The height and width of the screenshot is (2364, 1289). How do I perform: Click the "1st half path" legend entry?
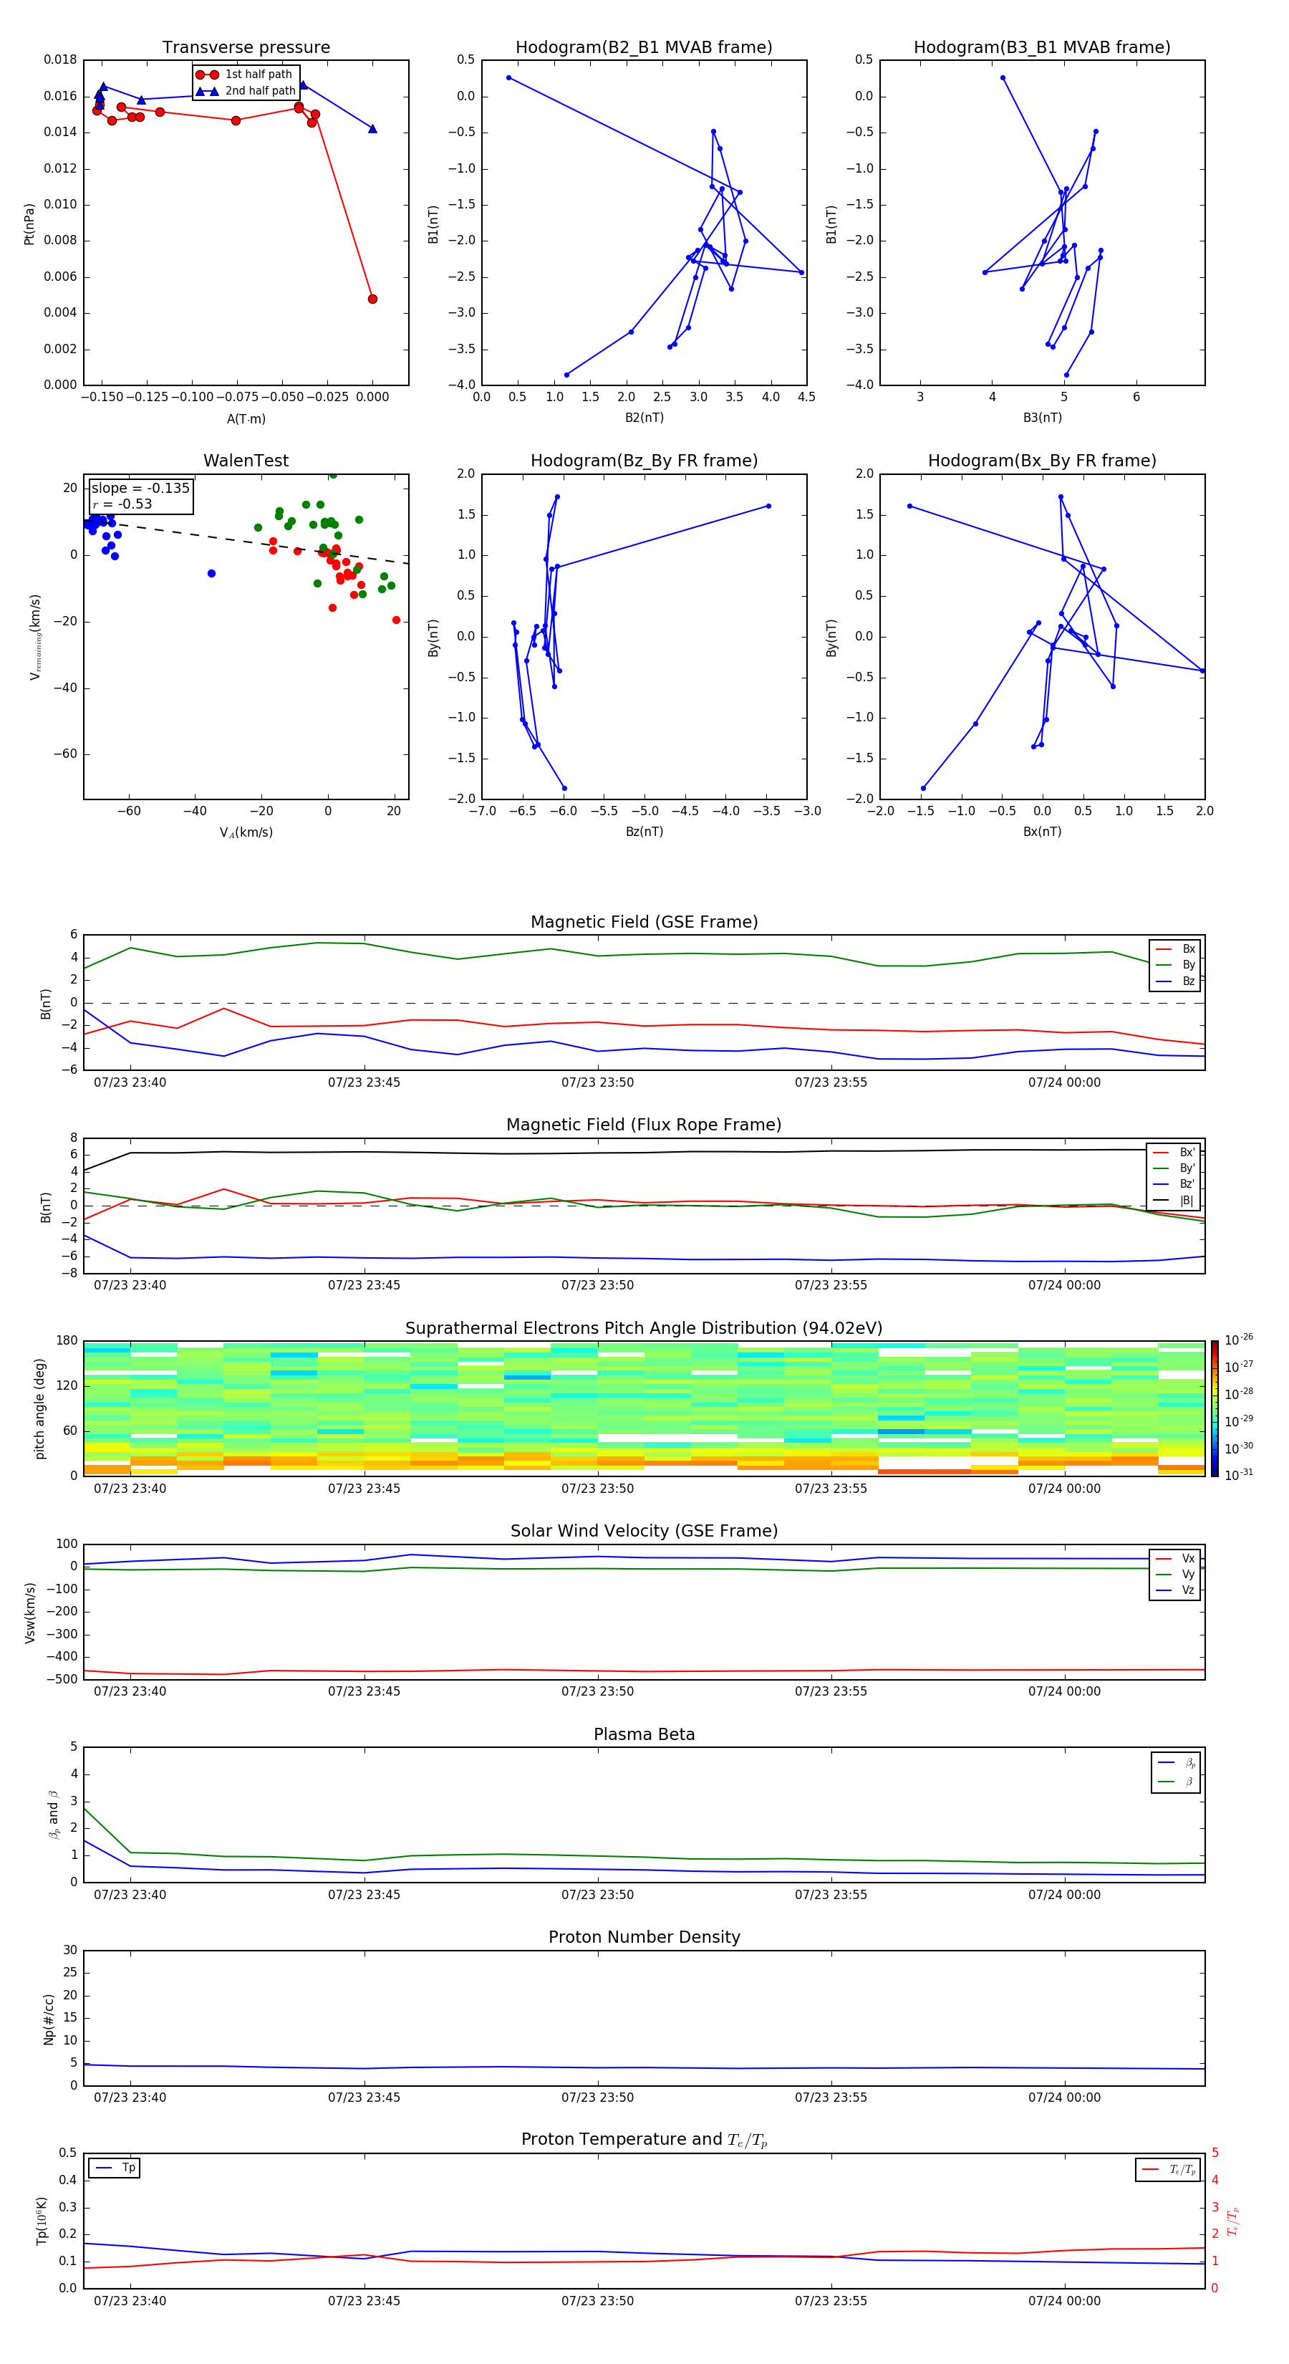point(244,75)
